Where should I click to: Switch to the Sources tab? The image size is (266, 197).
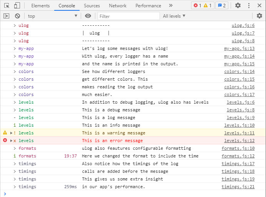[x=92, y=6]
